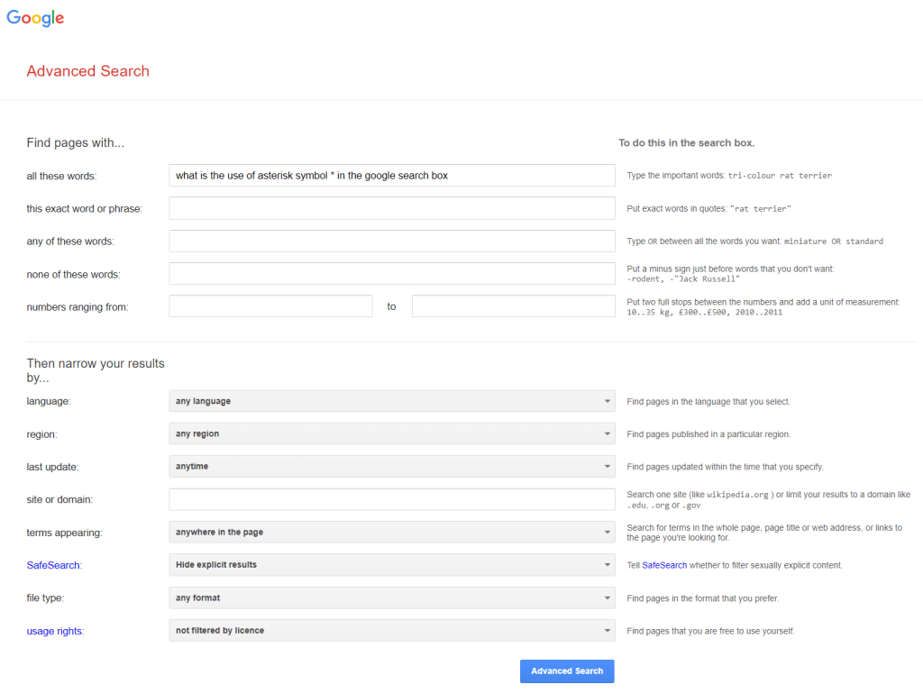Click 'To do this in the search box.' text
The height and width of the screenshot is (693, 923).
click(686, 143)
